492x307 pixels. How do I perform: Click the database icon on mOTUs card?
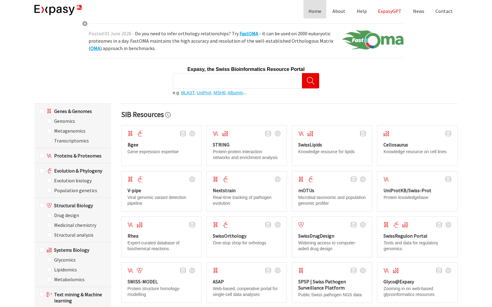(x=354, y=179)
